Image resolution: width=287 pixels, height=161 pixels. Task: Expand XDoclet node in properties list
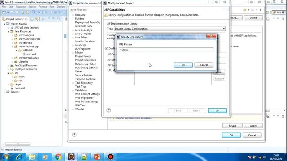(73, 109)
